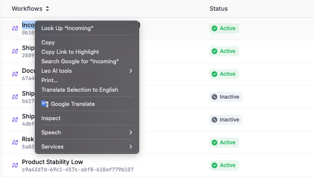Click Active badge for Product Stability Low
314x177 pixels.
[224, 165]
